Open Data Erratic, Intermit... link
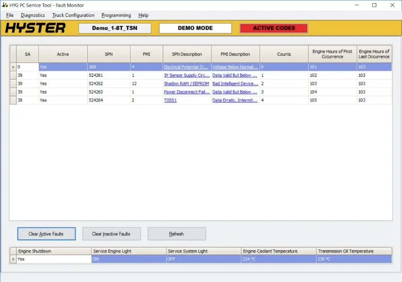Image resolution: width=402 pixels, height=282 pixels. tap(235, 100)
